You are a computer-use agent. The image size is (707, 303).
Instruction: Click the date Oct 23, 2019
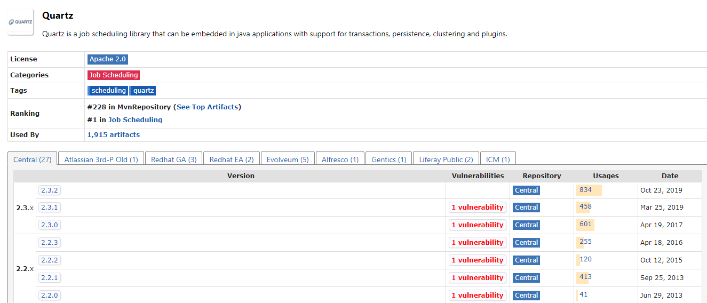[661, 190]
